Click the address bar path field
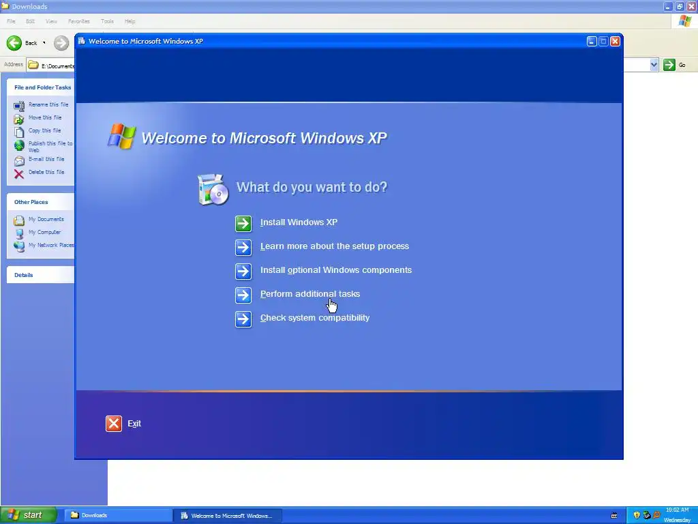Viewport: 698px width, 524px height. click(x=50, y=65)
